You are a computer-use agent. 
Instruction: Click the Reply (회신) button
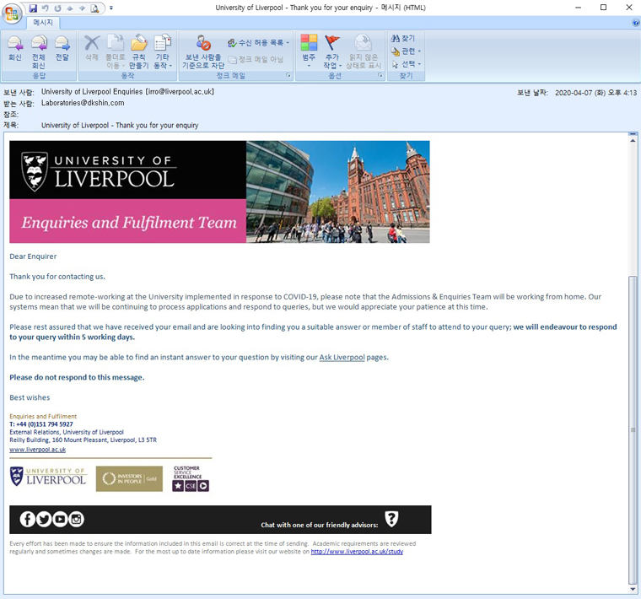coord(15,49)
